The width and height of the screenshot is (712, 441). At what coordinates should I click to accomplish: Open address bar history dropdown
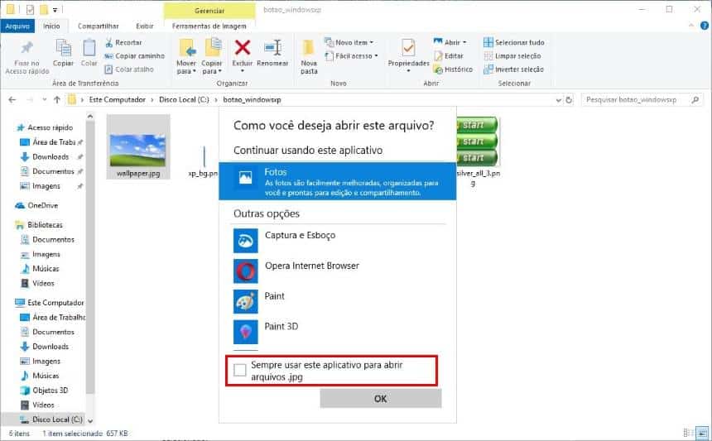[559, 100]
